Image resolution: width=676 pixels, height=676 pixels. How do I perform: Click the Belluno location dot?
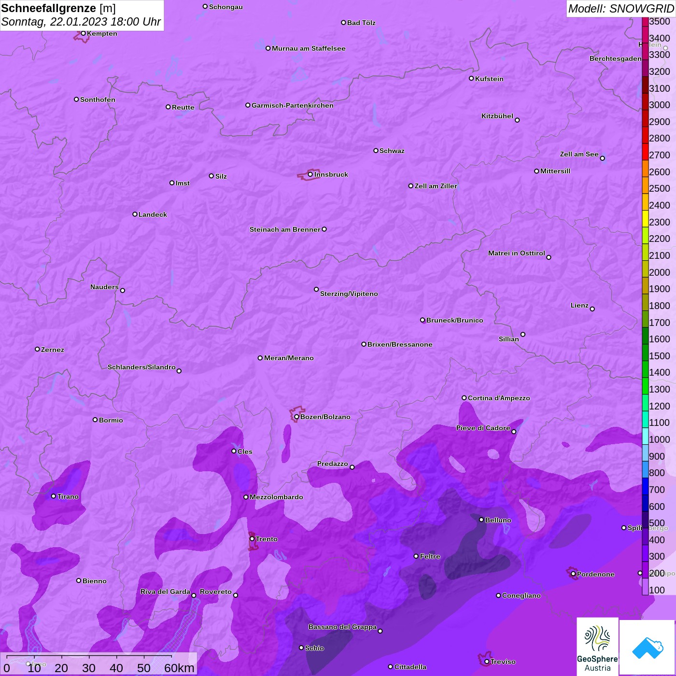click(481, 520)
